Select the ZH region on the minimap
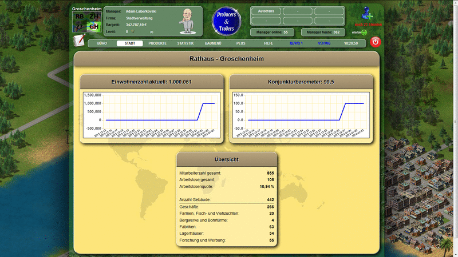Viewport: 458px width, 257px height. pos(94,17)
